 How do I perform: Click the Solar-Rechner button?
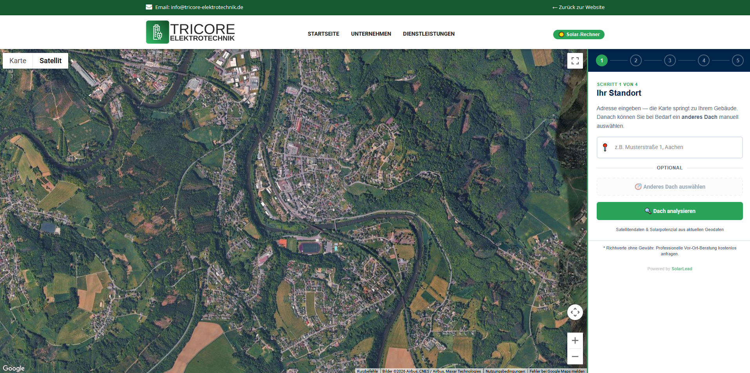point(579,35)
